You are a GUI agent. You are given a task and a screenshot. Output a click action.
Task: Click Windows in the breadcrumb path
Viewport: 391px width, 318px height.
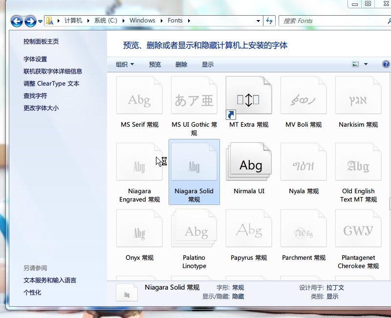tap(142, 21)
